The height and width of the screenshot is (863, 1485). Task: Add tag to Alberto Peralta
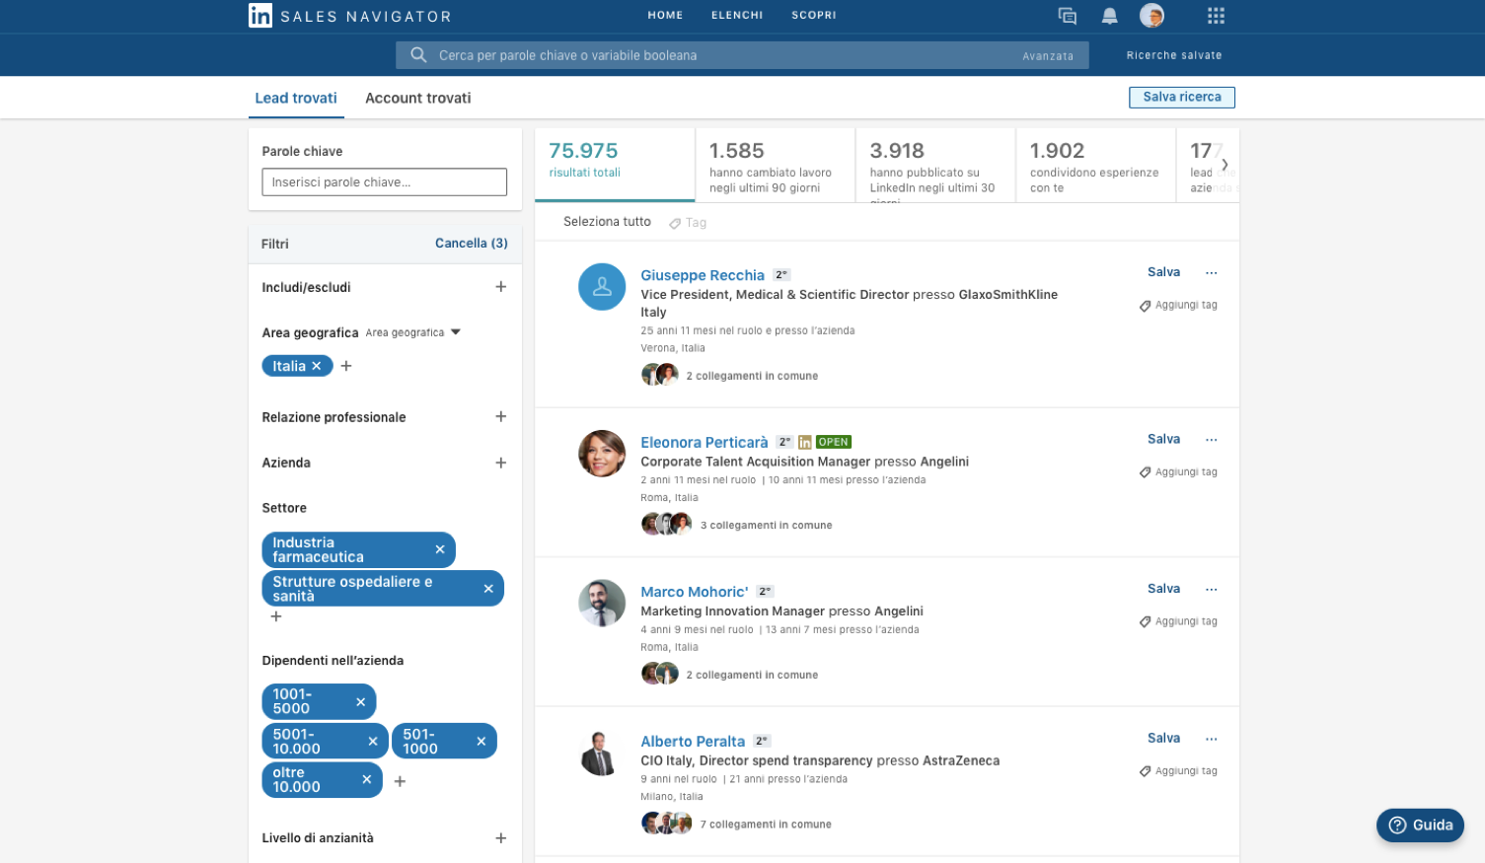point(1178,771)
